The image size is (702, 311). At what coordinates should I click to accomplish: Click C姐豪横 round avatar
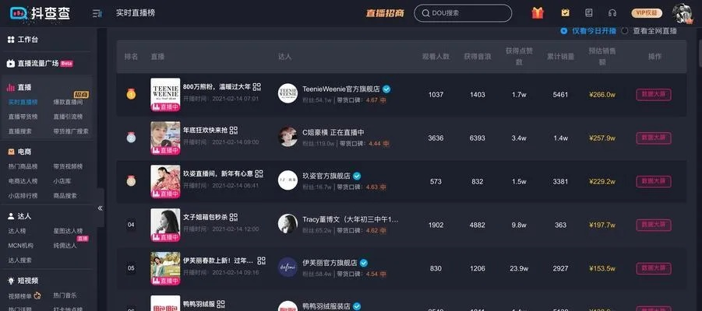pyautogui.click(x=288, y=137)
